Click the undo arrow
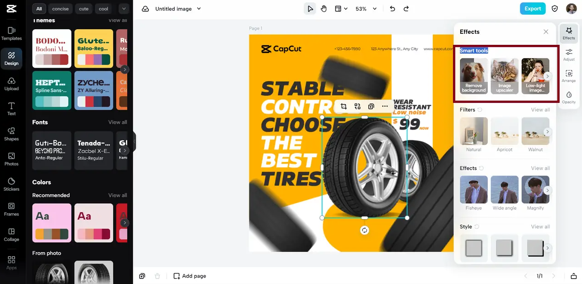 392,9
